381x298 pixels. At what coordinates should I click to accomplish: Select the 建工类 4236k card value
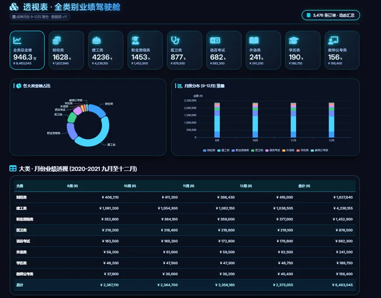coord(102,57)
